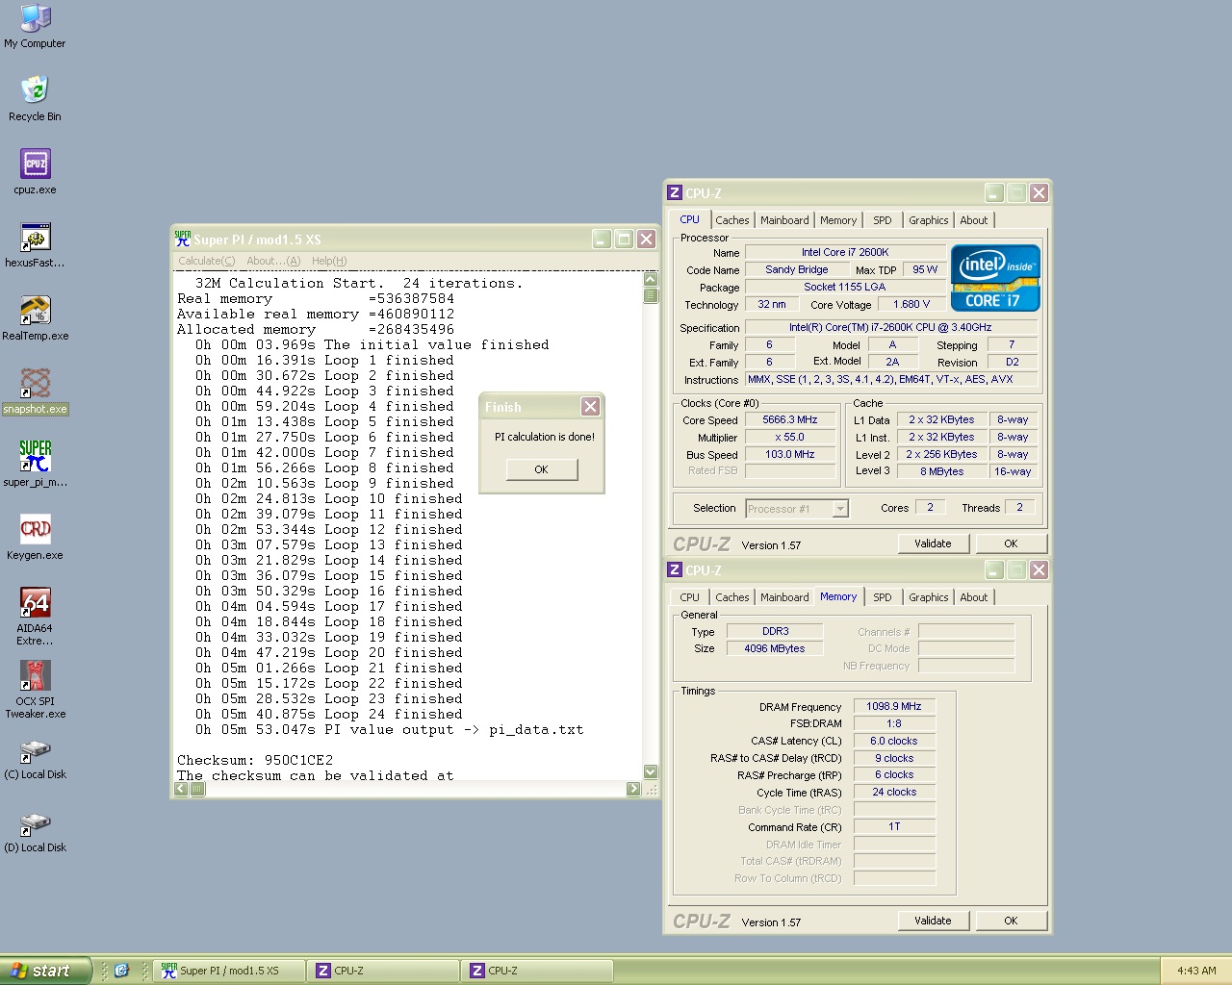Click the Windows start button
The width and height of the screenshot is (1232, 985).
[45, 971]
